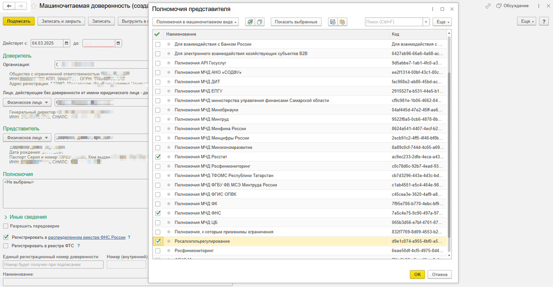Viewport: 553px width, 287px height.
Task: Click the uncheck all items icon
Action: [260, 22]
